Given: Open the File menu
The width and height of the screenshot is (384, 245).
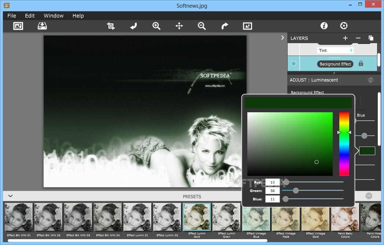Looking at the screenshot, I should 11,16.
